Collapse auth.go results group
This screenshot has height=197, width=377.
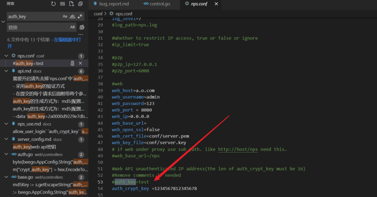point(6,154)
